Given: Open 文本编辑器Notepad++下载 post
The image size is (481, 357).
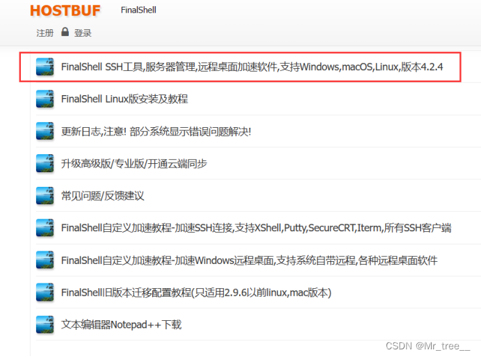Looking at the screenshot, I should [121, 324].
